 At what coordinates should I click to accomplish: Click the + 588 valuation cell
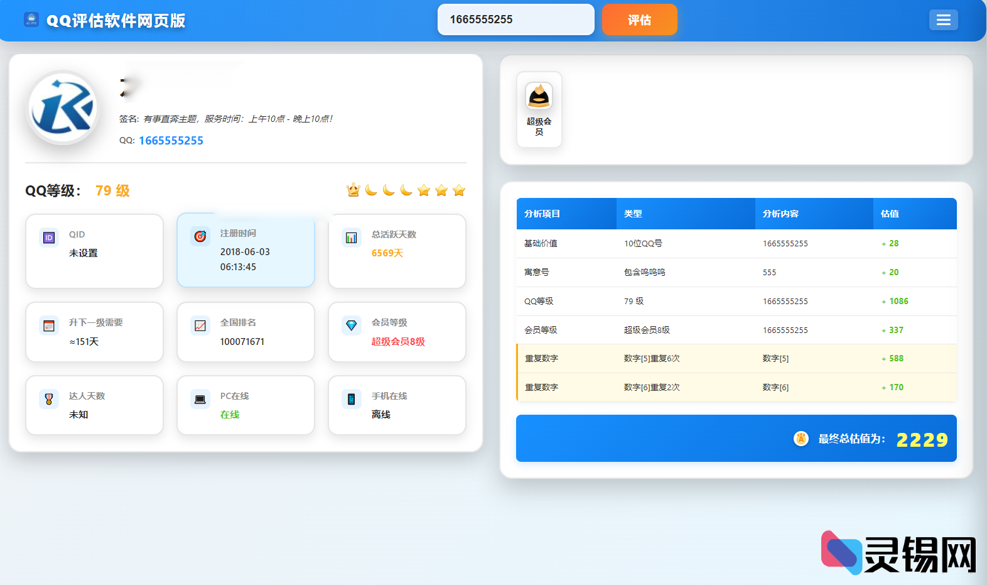pyautogui.click(x=892, y=358)
